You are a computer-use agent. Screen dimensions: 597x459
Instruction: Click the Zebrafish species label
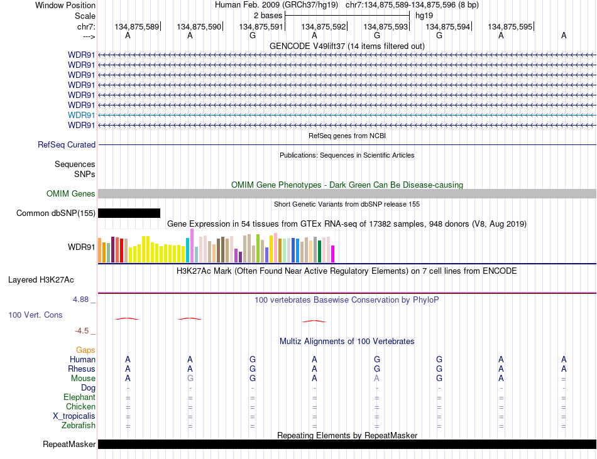point(79,425)
